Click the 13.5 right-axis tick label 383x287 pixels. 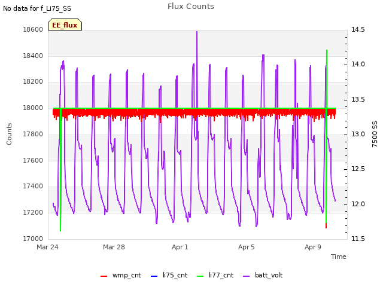coord(358,100)
